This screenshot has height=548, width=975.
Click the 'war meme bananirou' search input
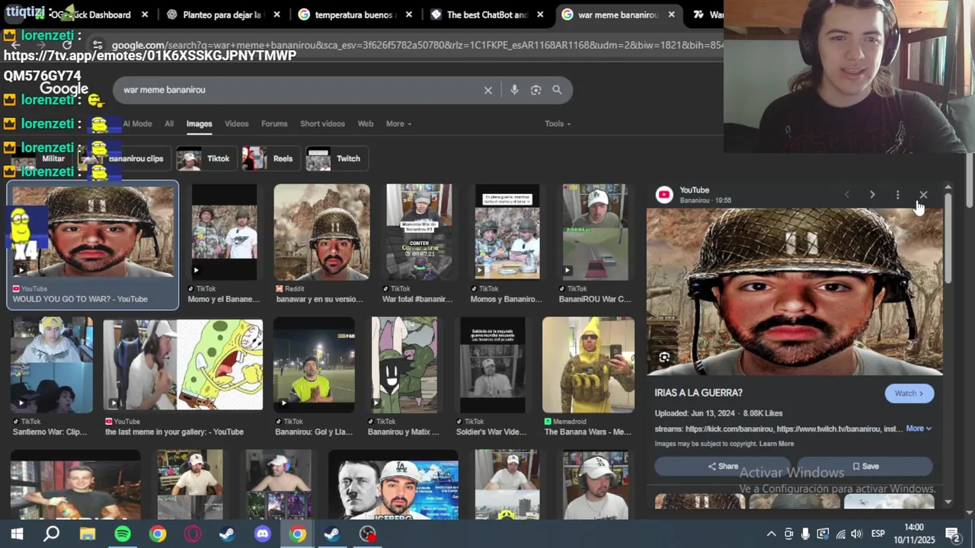pos(297,90)
